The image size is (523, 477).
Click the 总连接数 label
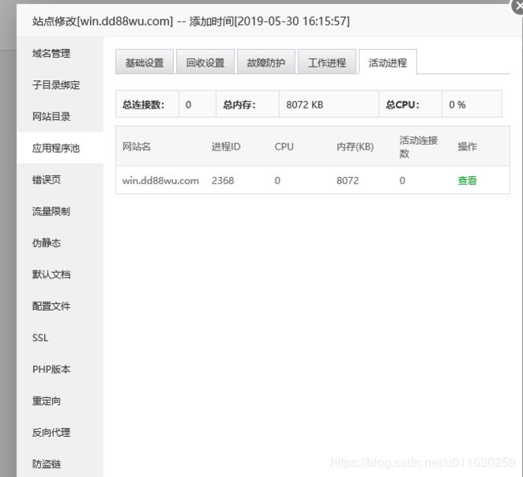[143, 105]
